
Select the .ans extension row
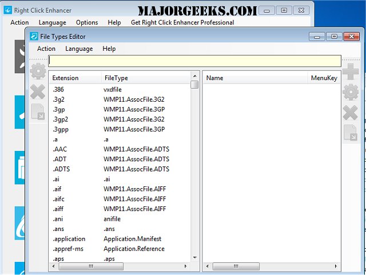(120, 229)
